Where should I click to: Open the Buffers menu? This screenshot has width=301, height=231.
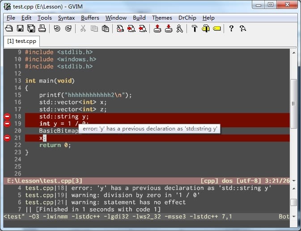90,18
